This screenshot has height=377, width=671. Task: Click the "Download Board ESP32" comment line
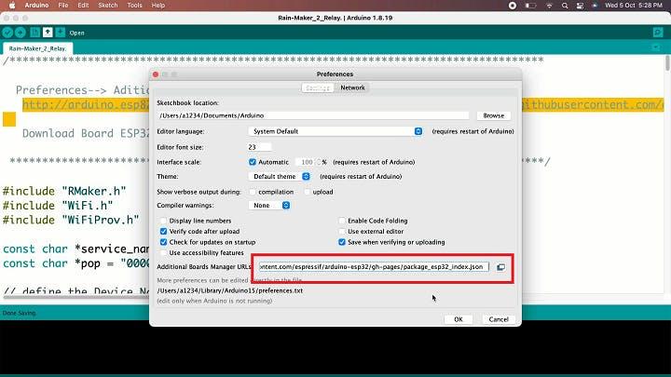coord(86,133)
